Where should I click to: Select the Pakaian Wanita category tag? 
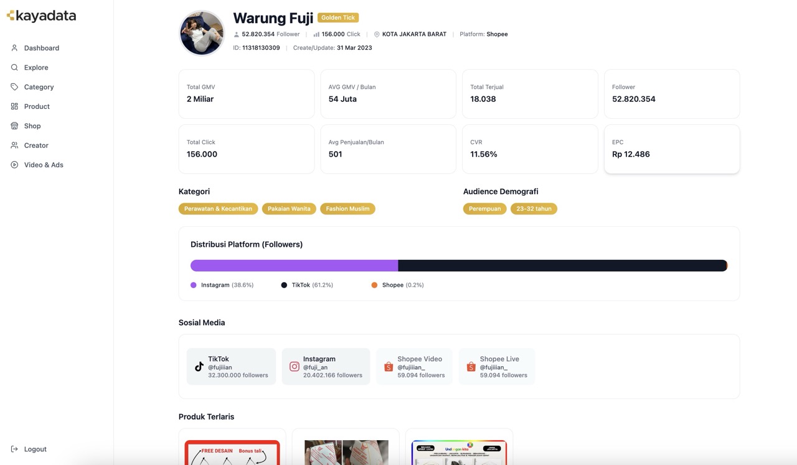pyautogui.click(x=289, y=209)
